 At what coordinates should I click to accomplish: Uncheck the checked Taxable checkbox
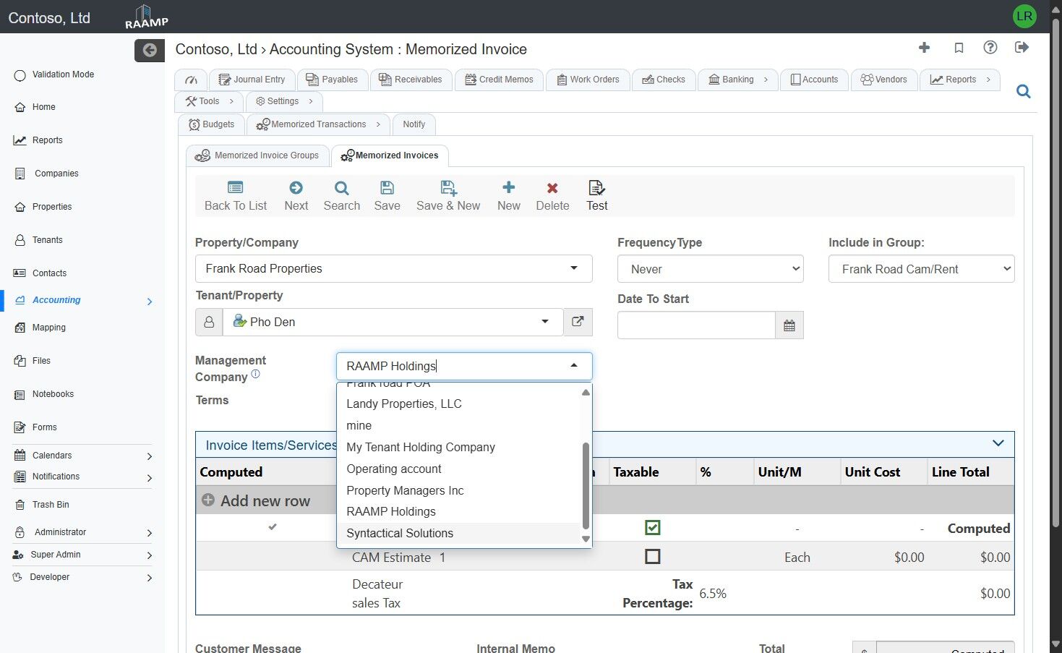[x=652, y=528]
